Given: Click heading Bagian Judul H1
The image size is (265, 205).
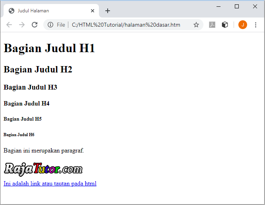Looking at the screenshot, I should click(49, 48).
